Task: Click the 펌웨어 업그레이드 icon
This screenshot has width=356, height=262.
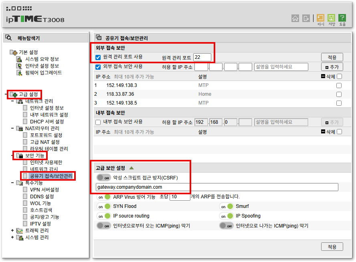Action: (20, 73)
